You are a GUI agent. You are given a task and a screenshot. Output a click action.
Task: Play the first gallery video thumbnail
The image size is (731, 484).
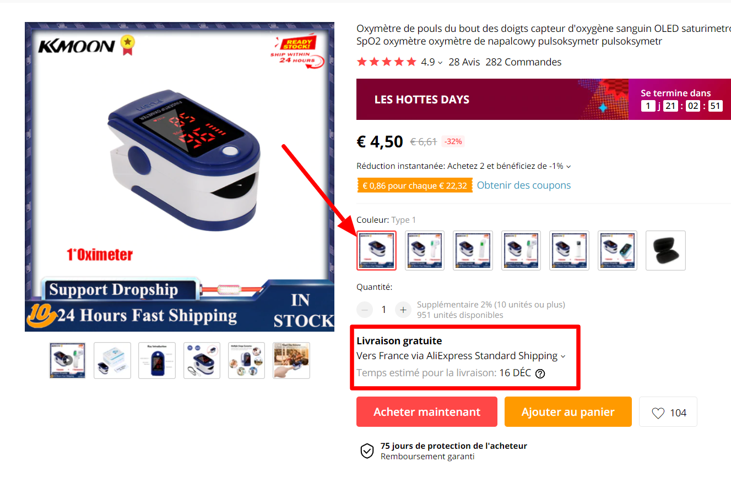tap(67, 360)
